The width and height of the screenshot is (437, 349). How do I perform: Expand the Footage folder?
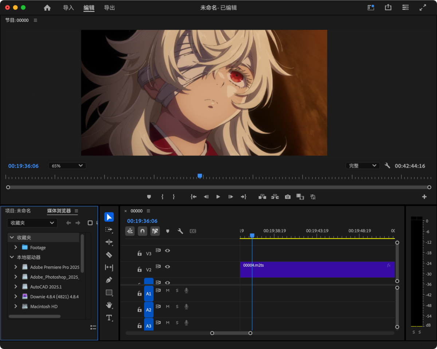click(x=16, y=247)
